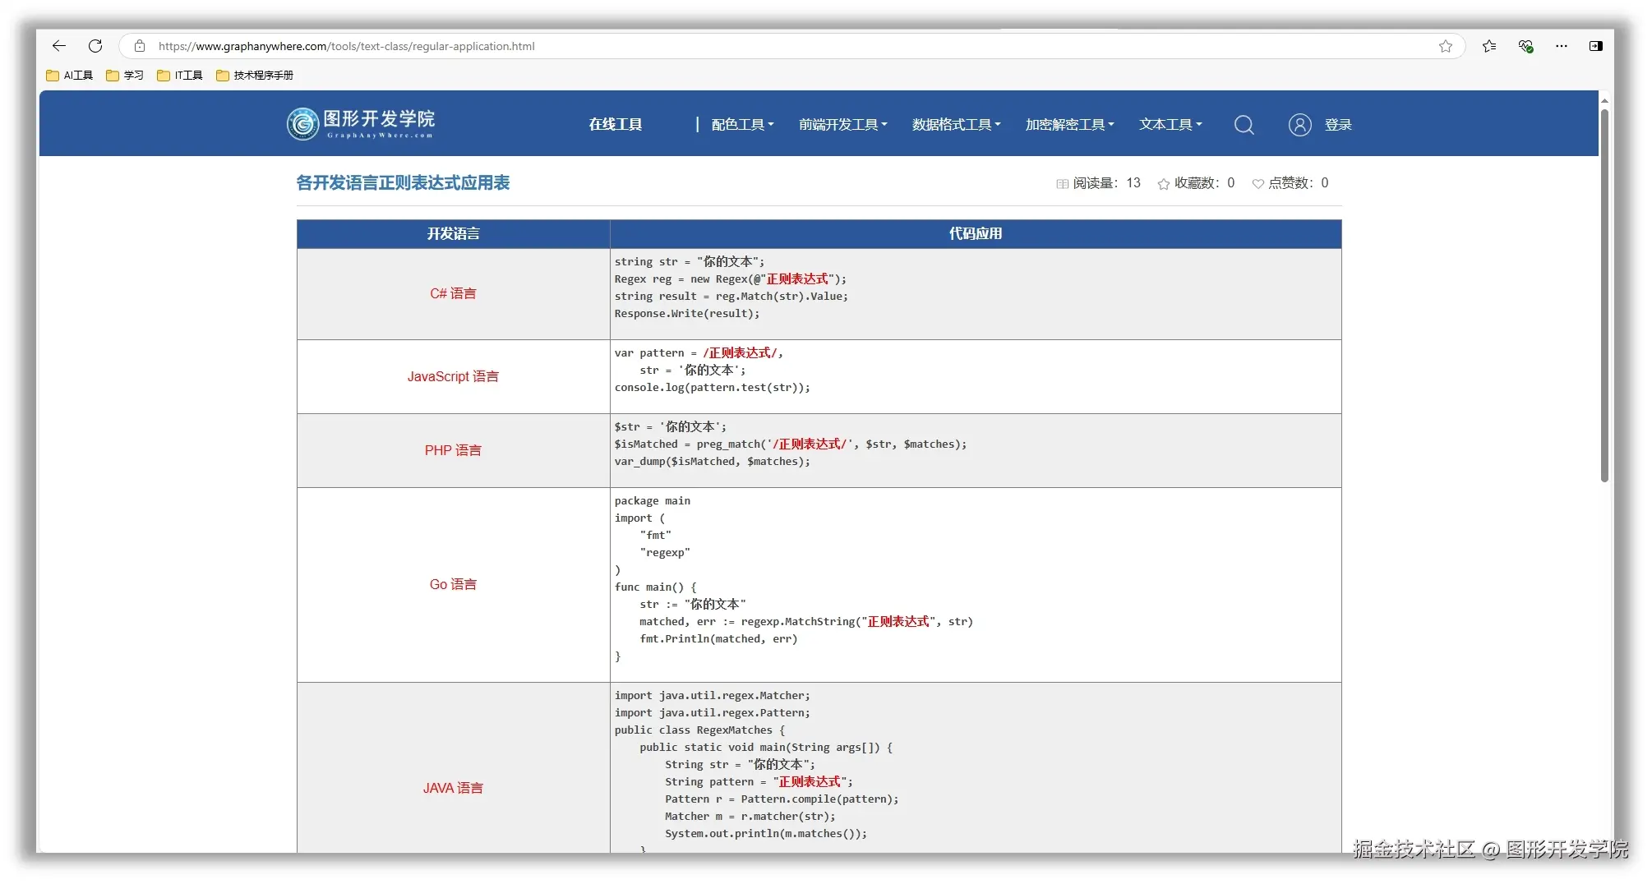Select the Go 语言 table cell
1652x884 pixels.
click(x=453, y=585)
